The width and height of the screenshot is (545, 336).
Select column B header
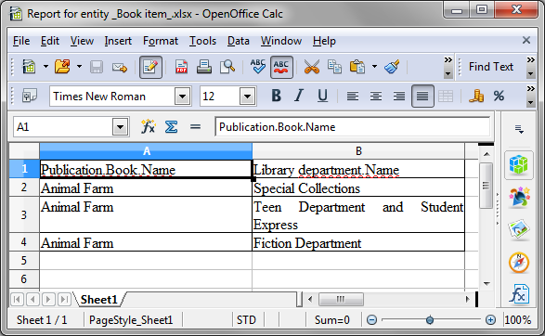pos(358,151)
